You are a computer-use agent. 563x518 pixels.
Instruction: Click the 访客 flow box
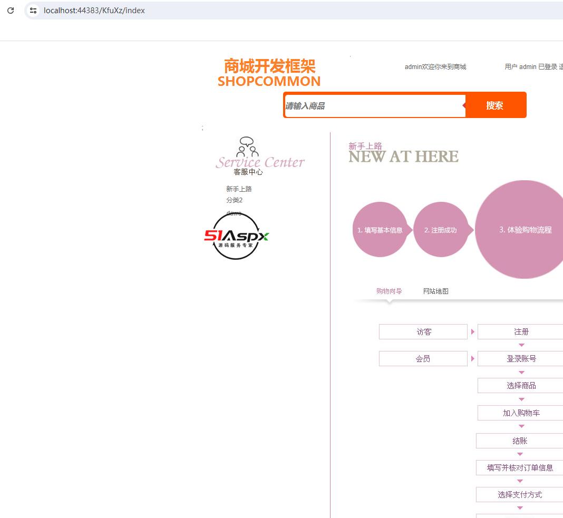[423, 331]
